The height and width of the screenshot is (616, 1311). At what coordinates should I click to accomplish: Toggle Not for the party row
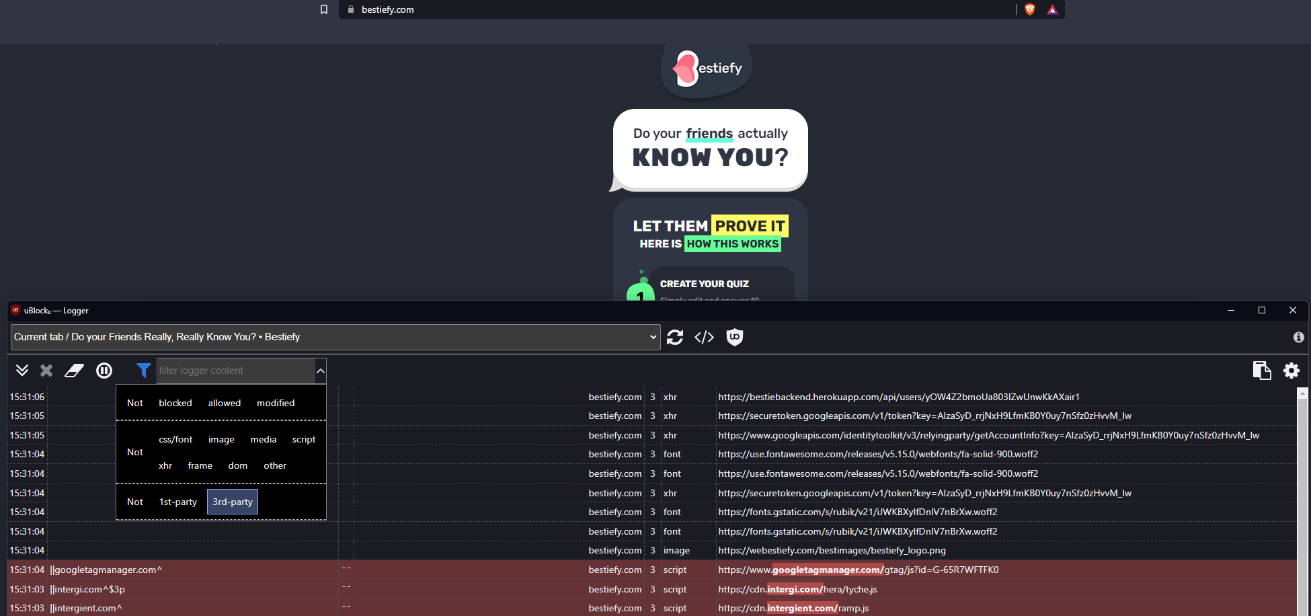pos(135,502)
